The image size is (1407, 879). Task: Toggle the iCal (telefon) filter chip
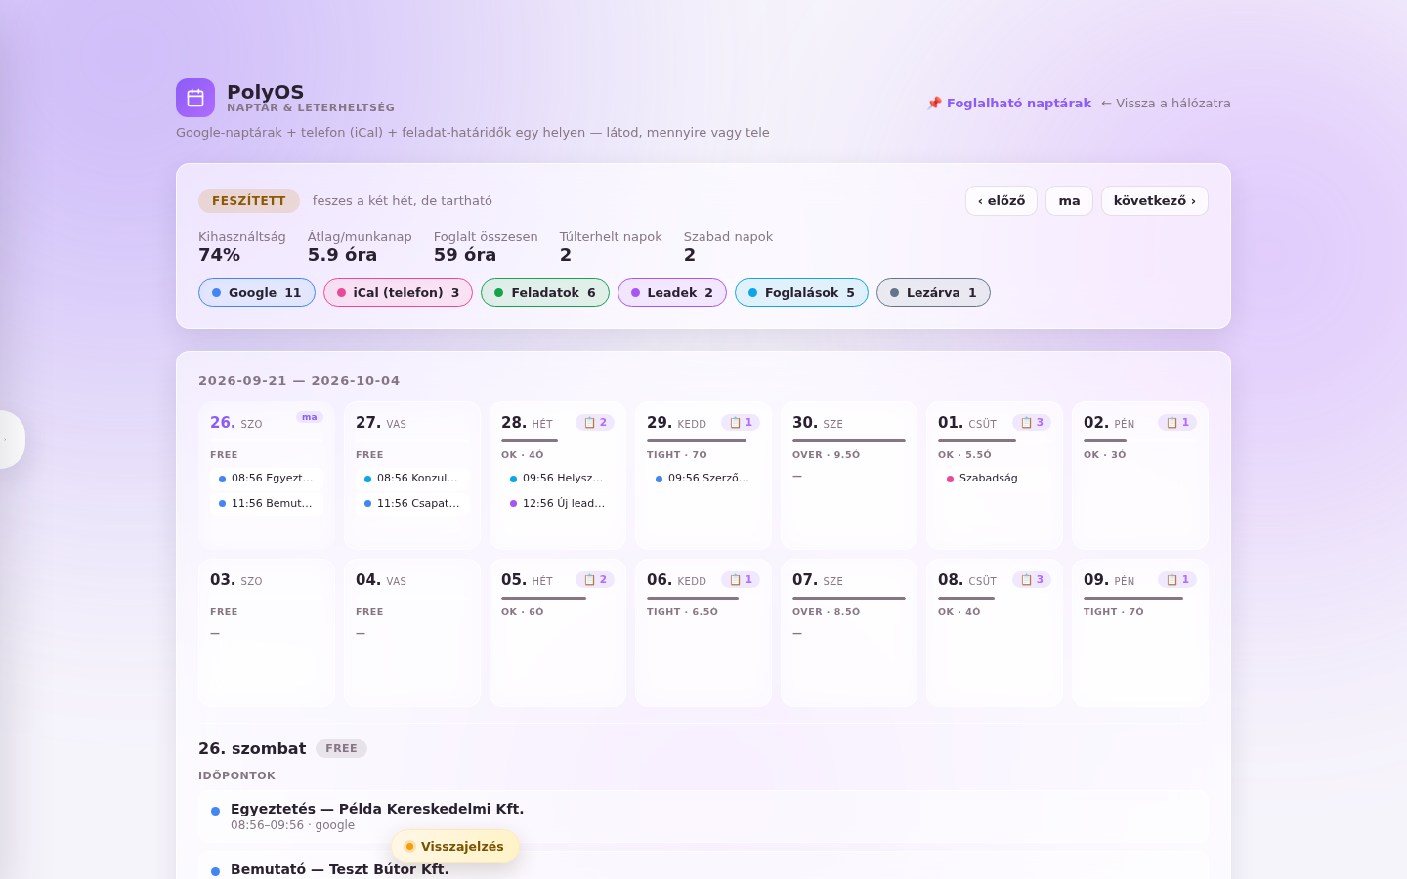[x=398, y=293]
